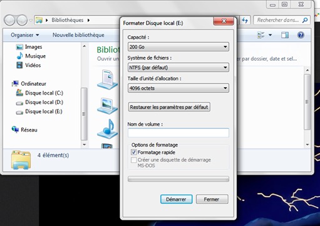Uncheck the Formatage rapide checkbox
320x226 pixels.
pos(133,152)
